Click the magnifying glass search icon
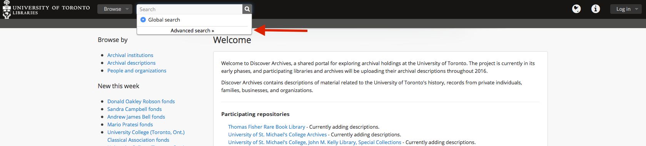 (247, 9)
